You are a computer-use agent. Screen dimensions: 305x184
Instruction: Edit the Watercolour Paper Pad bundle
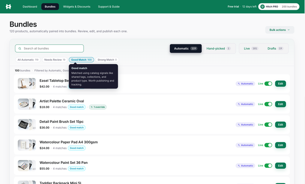pos(280,145)
